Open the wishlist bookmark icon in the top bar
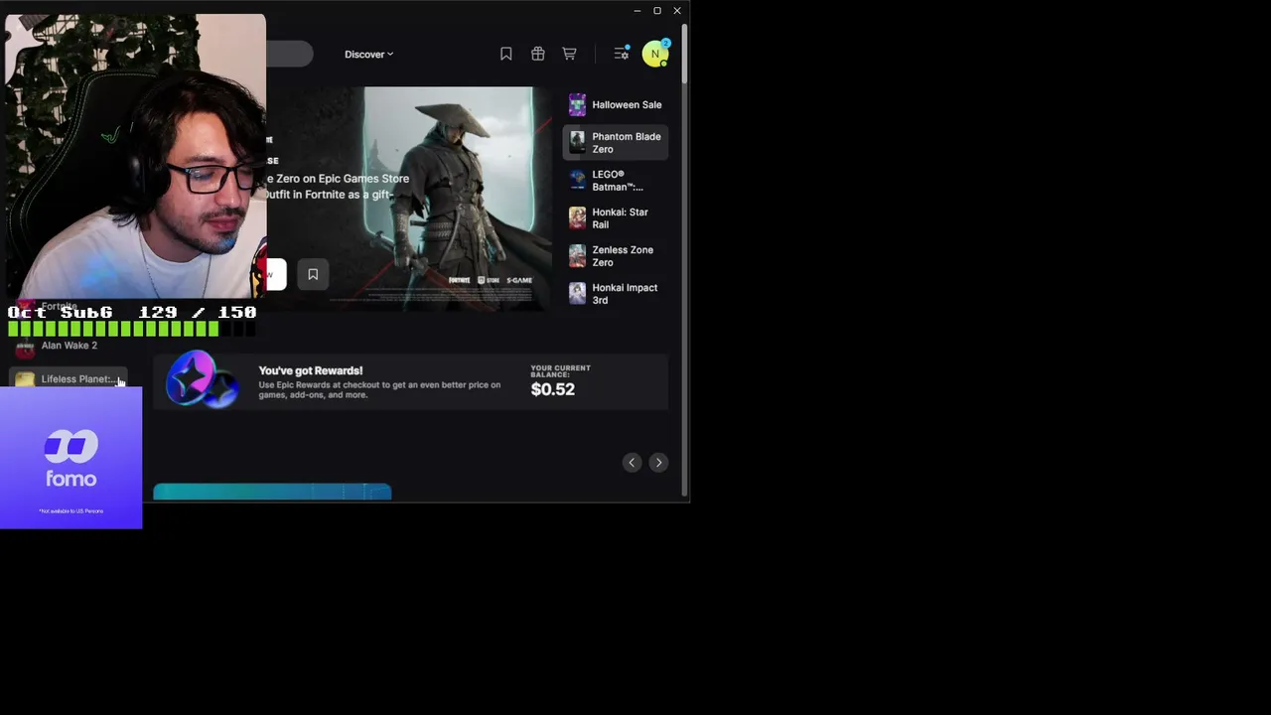The height and width of the screenshot is (715, 1271). click(506, 54)
